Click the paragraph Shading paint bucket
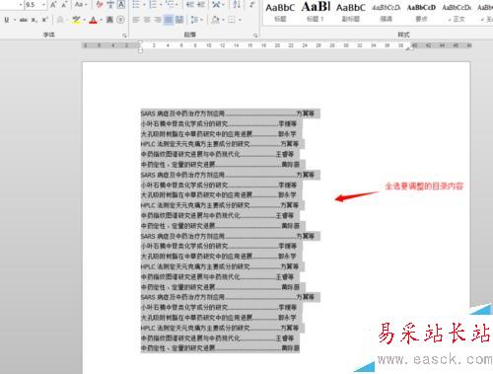 pyautogui.click(x=215, y=20)
